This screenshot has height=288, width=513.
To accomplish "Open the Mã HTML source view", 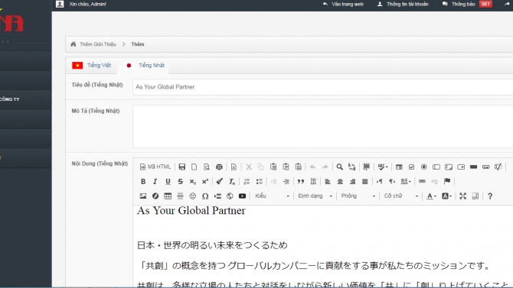I will (155, 167).
